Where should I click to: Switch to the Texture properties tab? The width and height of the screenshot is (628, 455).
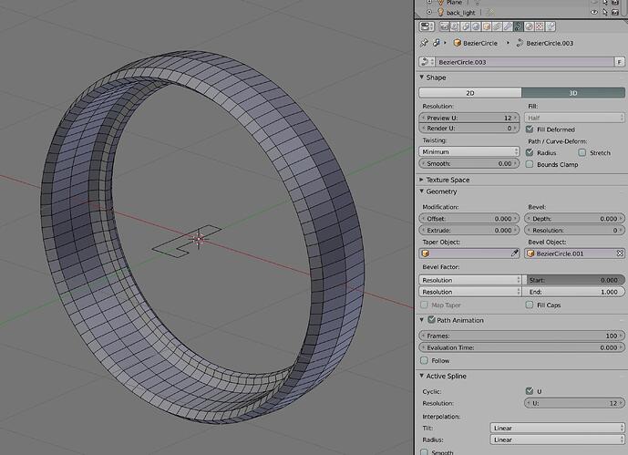(540, 26)
